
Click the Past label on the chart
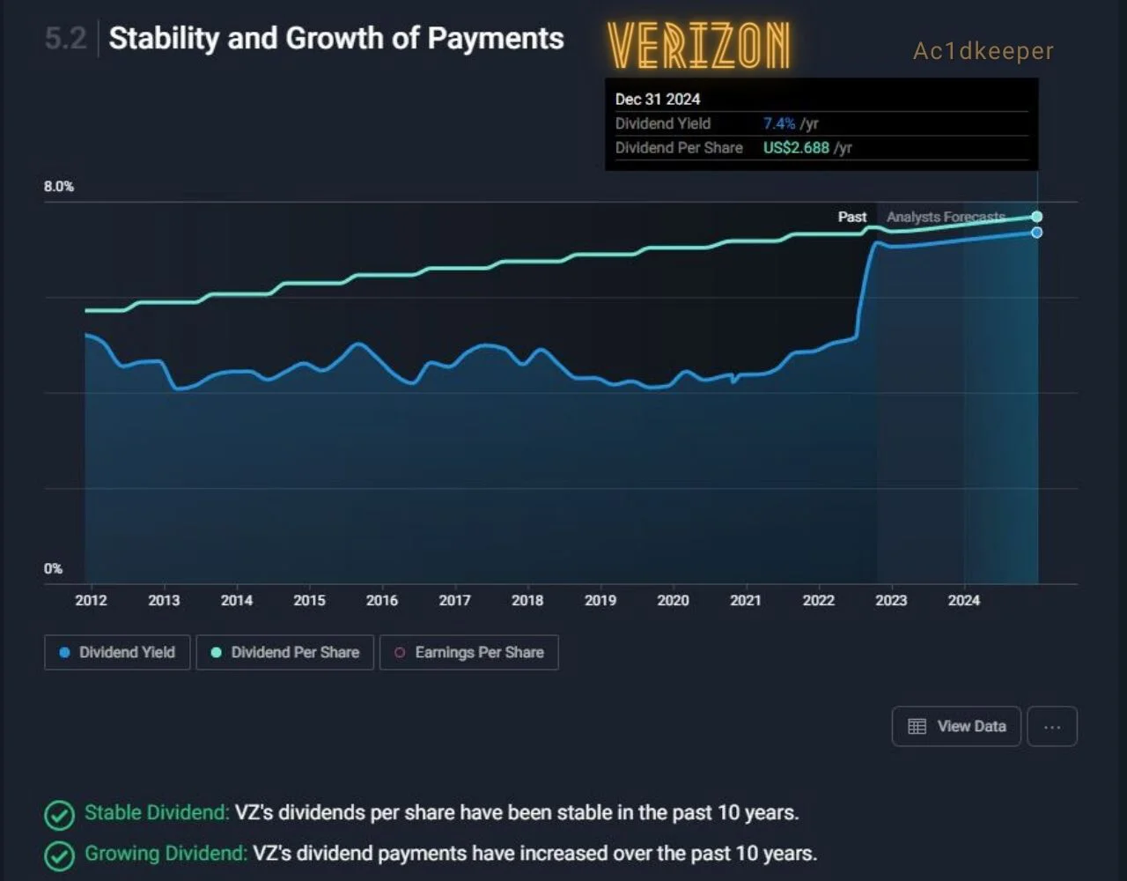[x=852, y=217]
